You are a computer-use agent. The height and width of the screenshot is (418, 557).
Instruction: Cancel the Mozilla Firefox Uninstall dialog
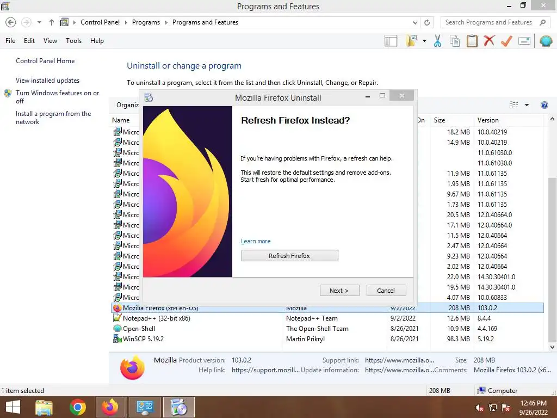click(386, 291)
